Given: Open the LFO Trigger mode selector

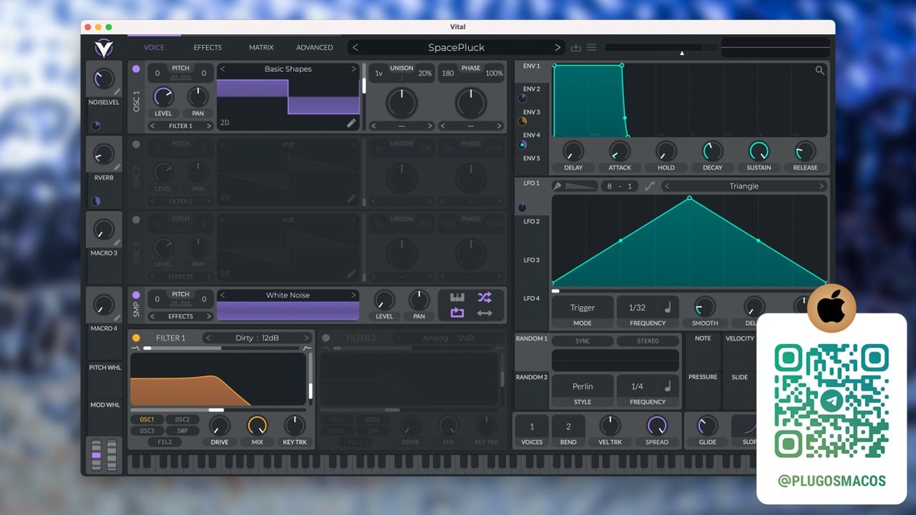Looking at the screenshot, I should [582, 307].
